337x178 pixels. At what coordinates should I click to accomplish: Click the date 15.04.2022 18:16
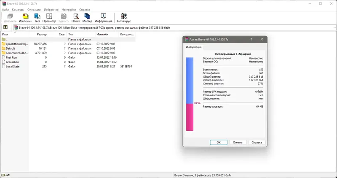tap(107, 57)
